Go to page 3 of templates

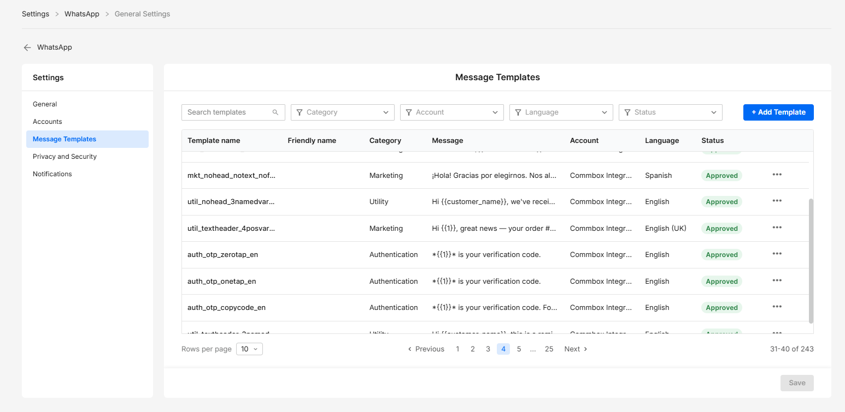tap(488, 349)
